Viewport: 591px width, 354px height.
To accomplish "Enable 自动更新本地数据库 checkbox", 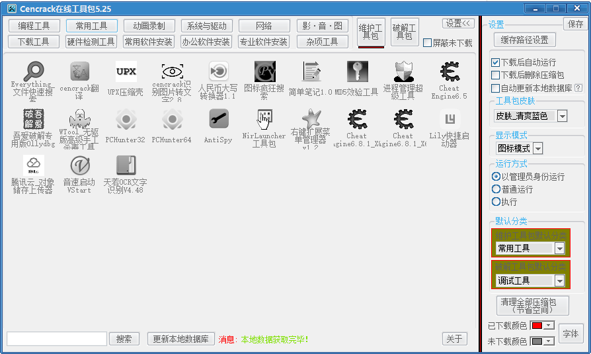I will [x=496, y=88].
